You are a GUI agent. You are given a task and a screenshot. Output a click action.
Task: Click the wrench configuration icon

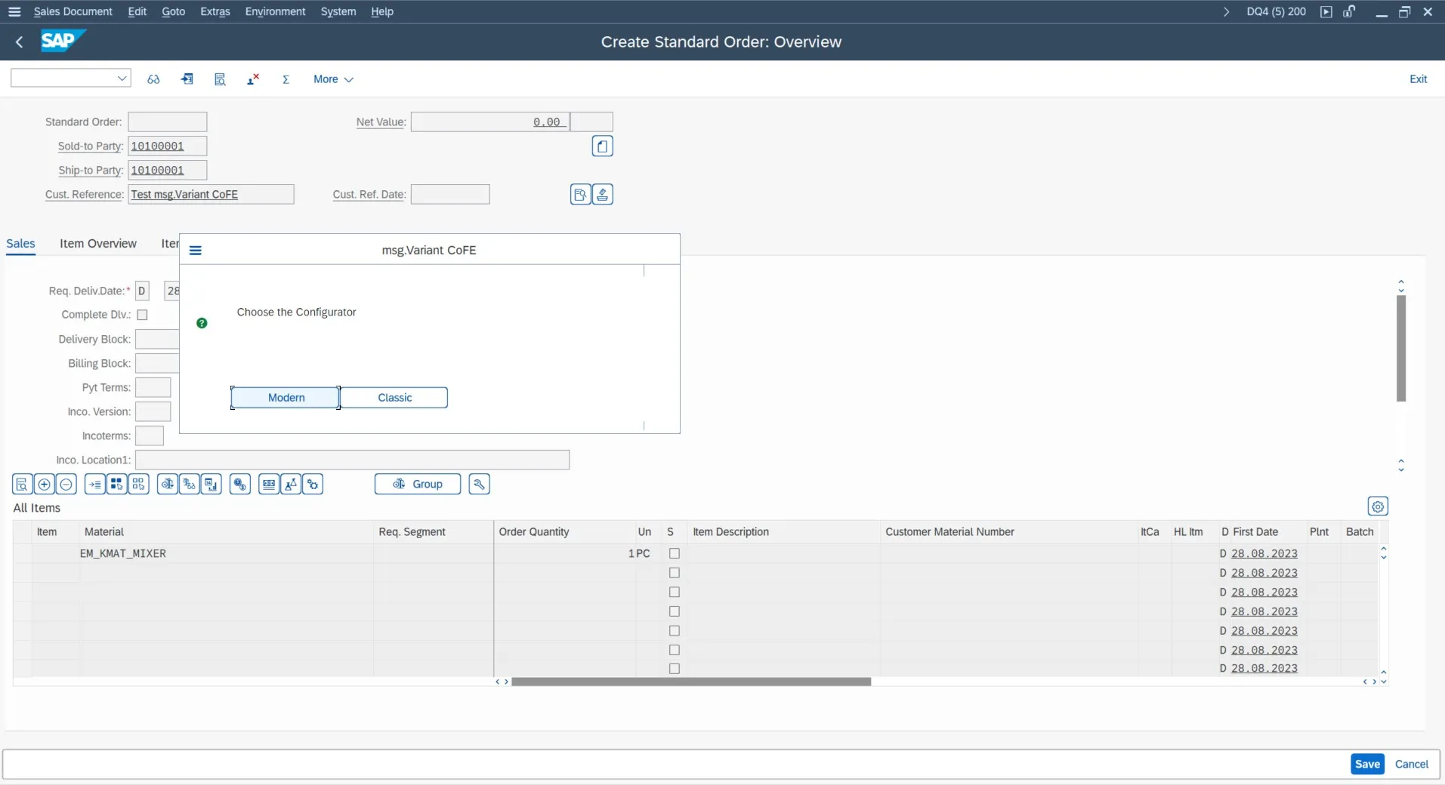479,485
